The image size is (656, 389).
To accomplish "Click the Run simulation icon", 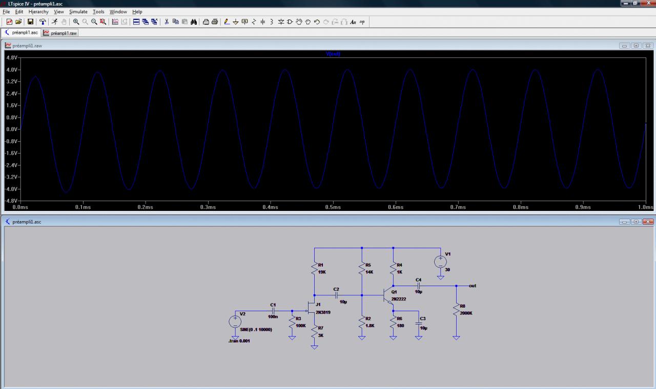I will point(54,21).
